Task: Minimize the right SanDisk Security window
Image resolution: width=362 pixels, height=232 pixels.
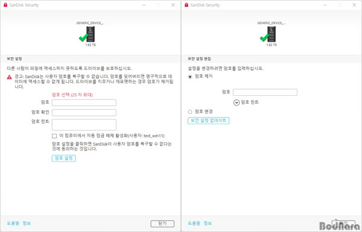Action: point(325,5)
